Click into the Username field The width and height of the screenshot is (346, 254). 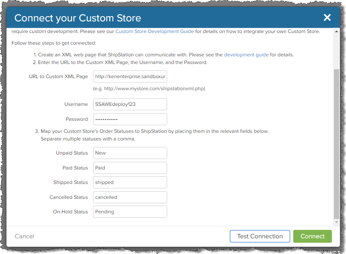(130, 104)
